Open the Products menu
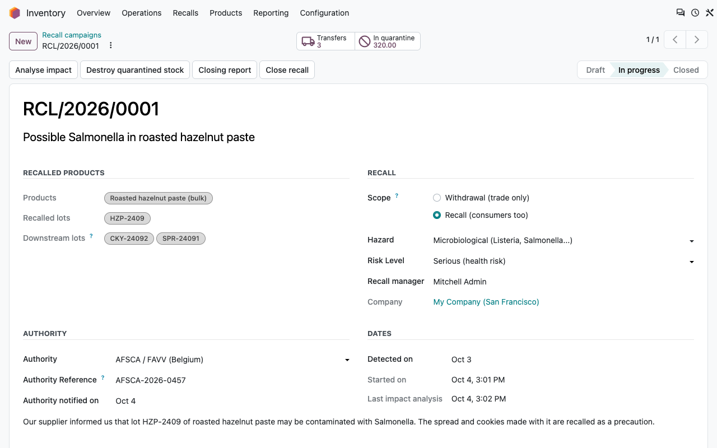Screen dimensions: 717x448 pyautogui.click(x=226, y=13)
